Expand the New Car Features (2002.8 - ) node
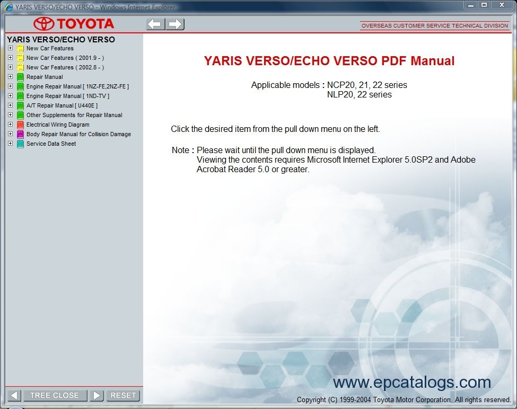Viewport: 517px width, 409px height. coord(10,67)
